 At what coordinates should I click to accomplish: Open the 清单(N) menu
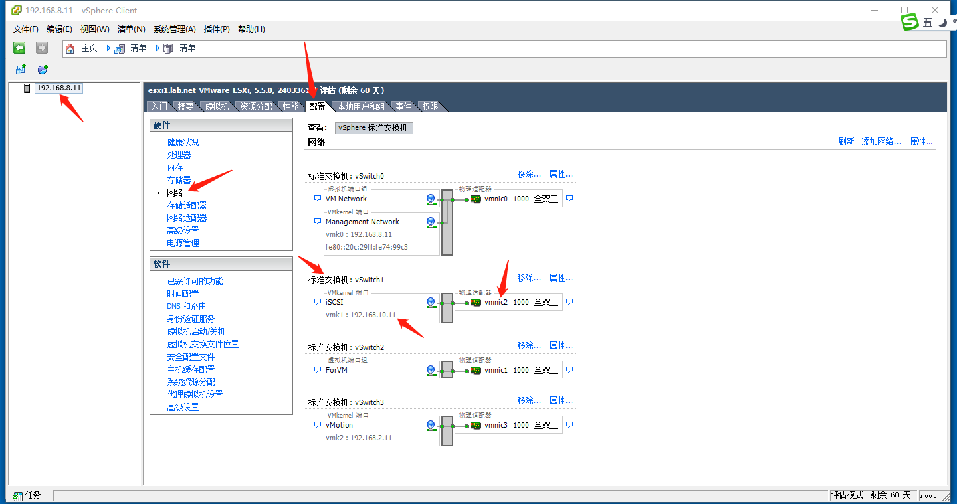pyautogui.click(x=131, y=29)
